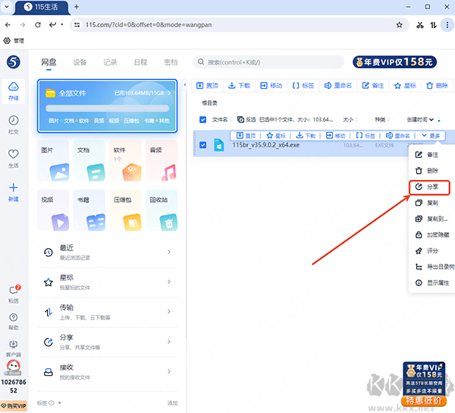Click the 下载 download icon in top toolbar
This screenshot has height=413, width=455.
(239, 86)
